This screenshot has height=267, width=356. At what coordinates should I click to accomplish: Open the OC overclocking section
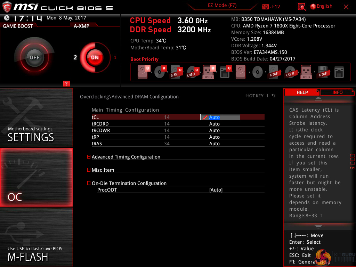[x=36, y=177]
